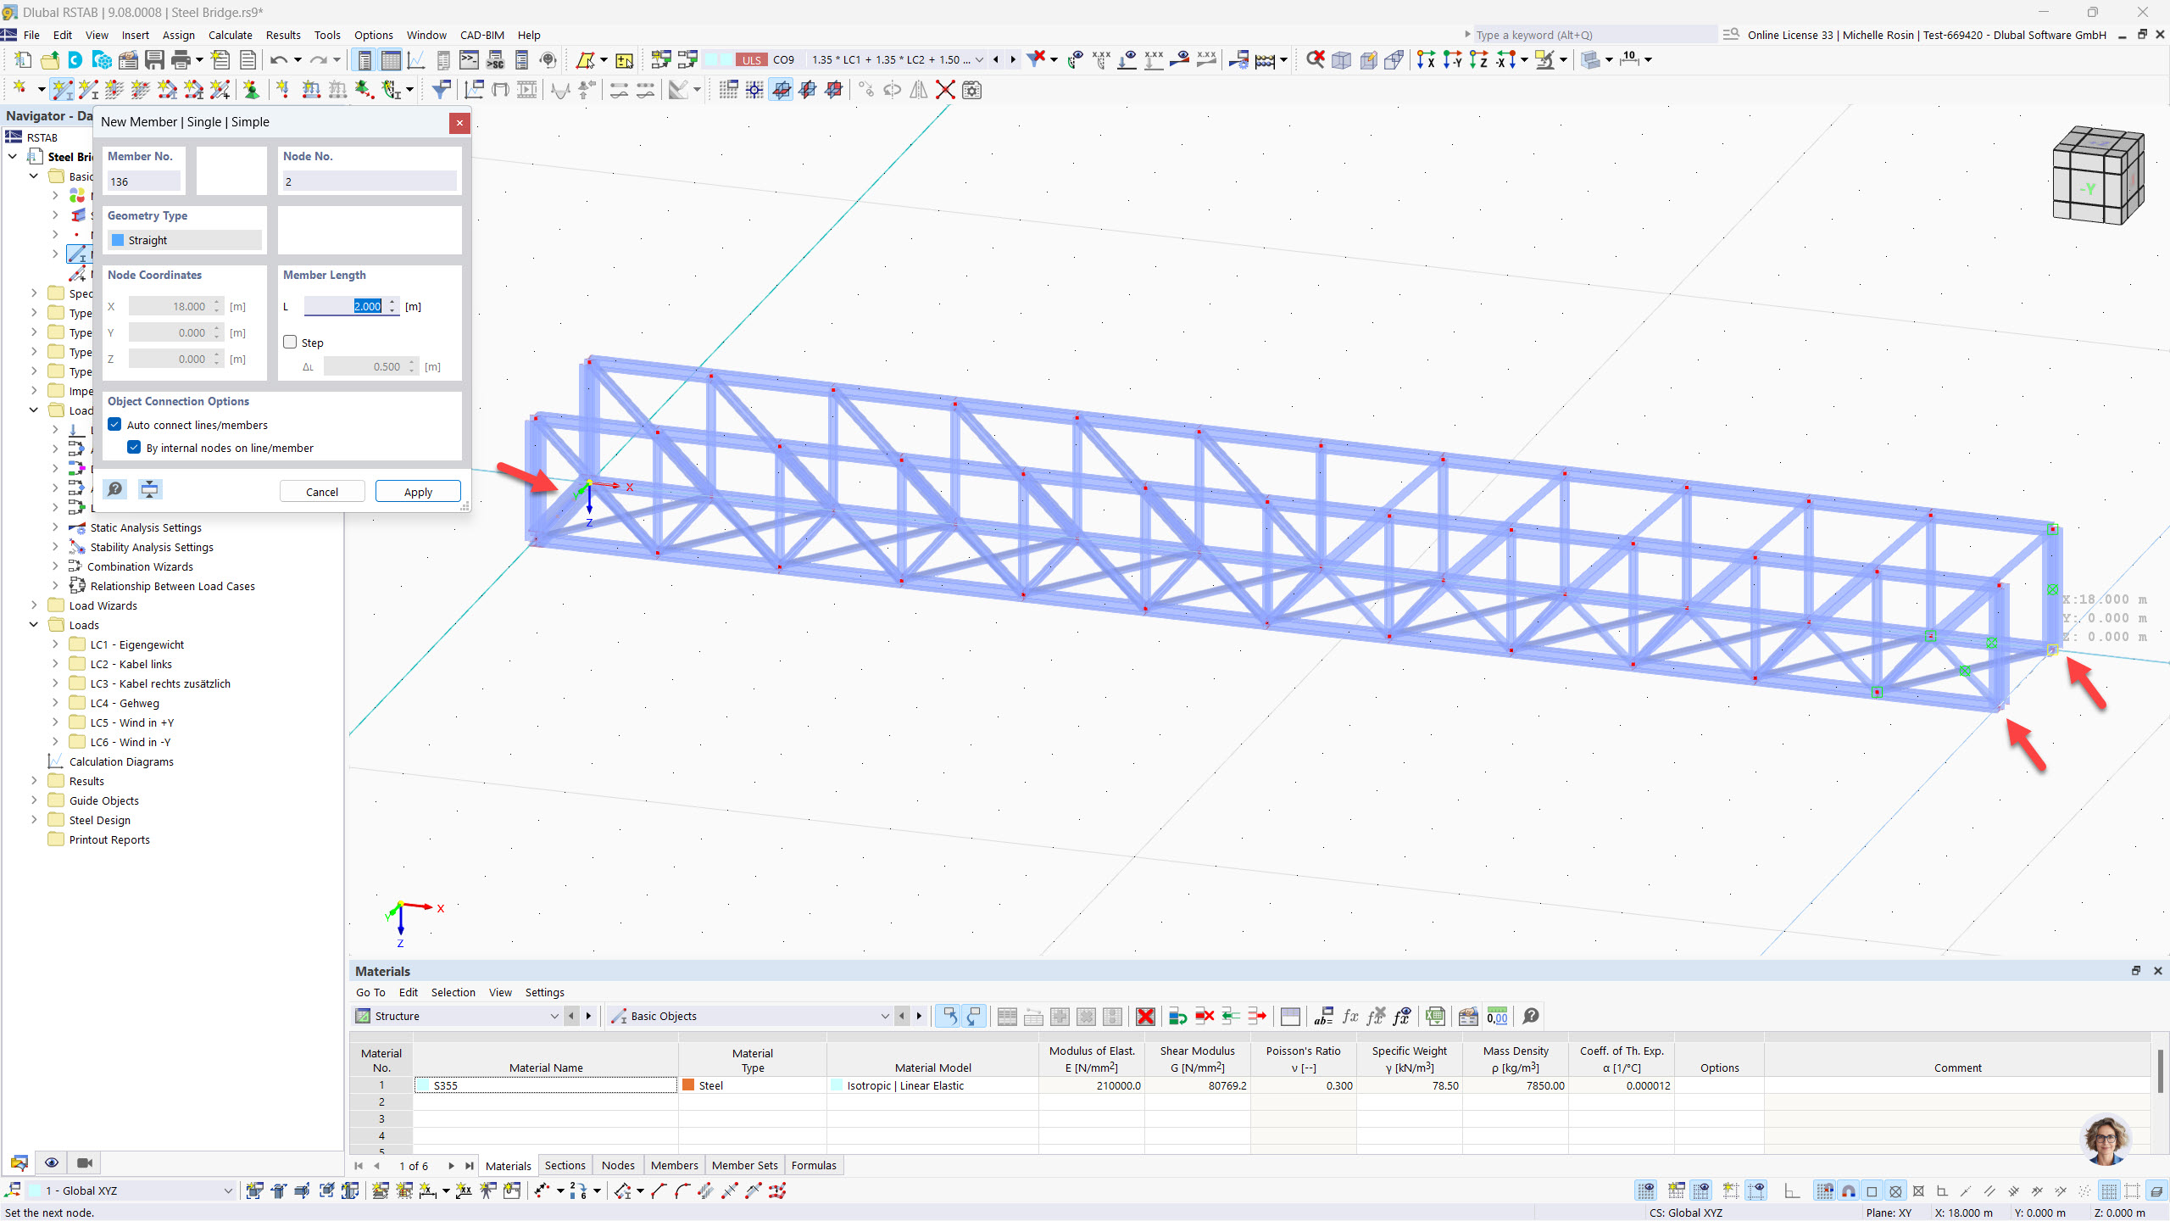
Task: Click red X delete icon in Materials toolbar
Action: 1145,1017
